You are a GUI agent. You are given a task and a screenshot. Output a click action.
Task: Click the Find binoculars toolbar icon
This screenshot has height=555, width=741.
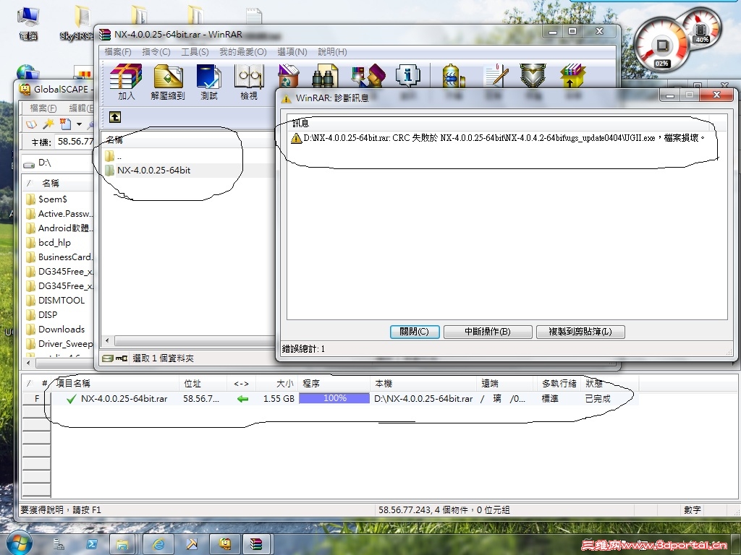point(325,77)
